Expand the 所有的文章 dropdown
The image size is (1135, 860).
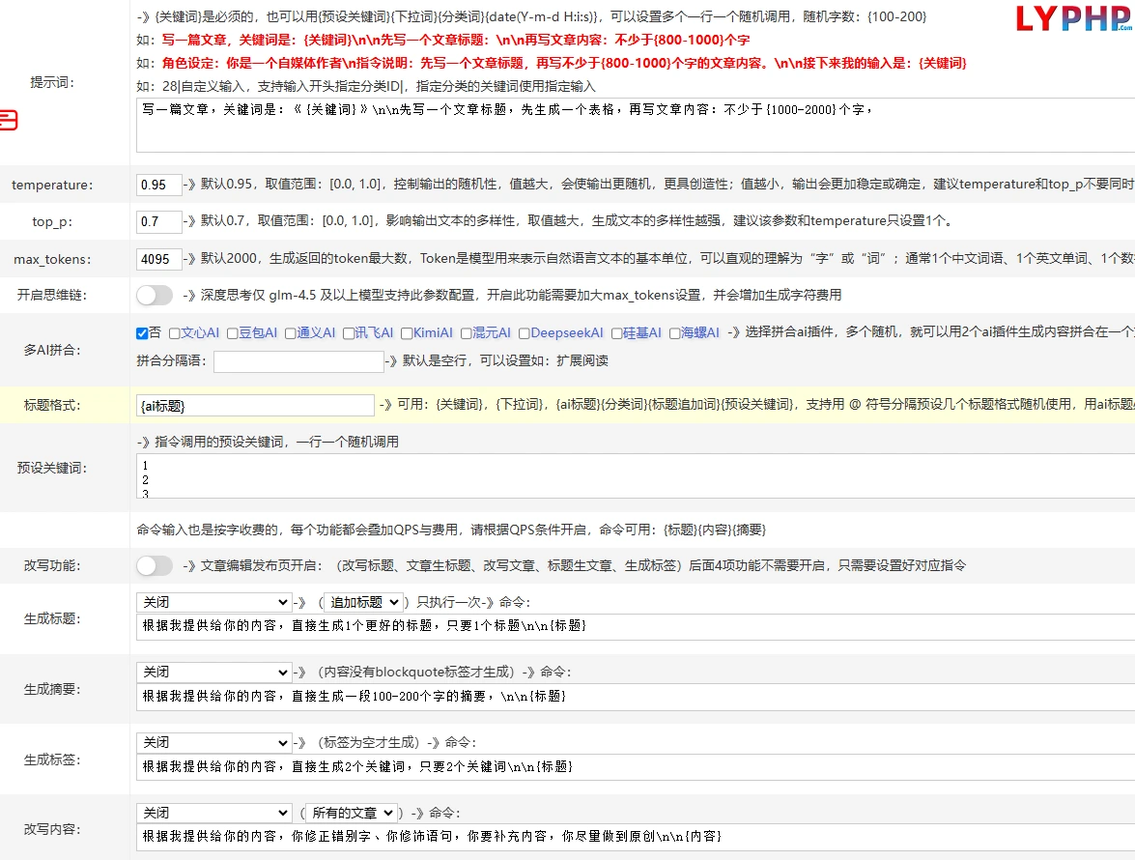pos(351,813)
